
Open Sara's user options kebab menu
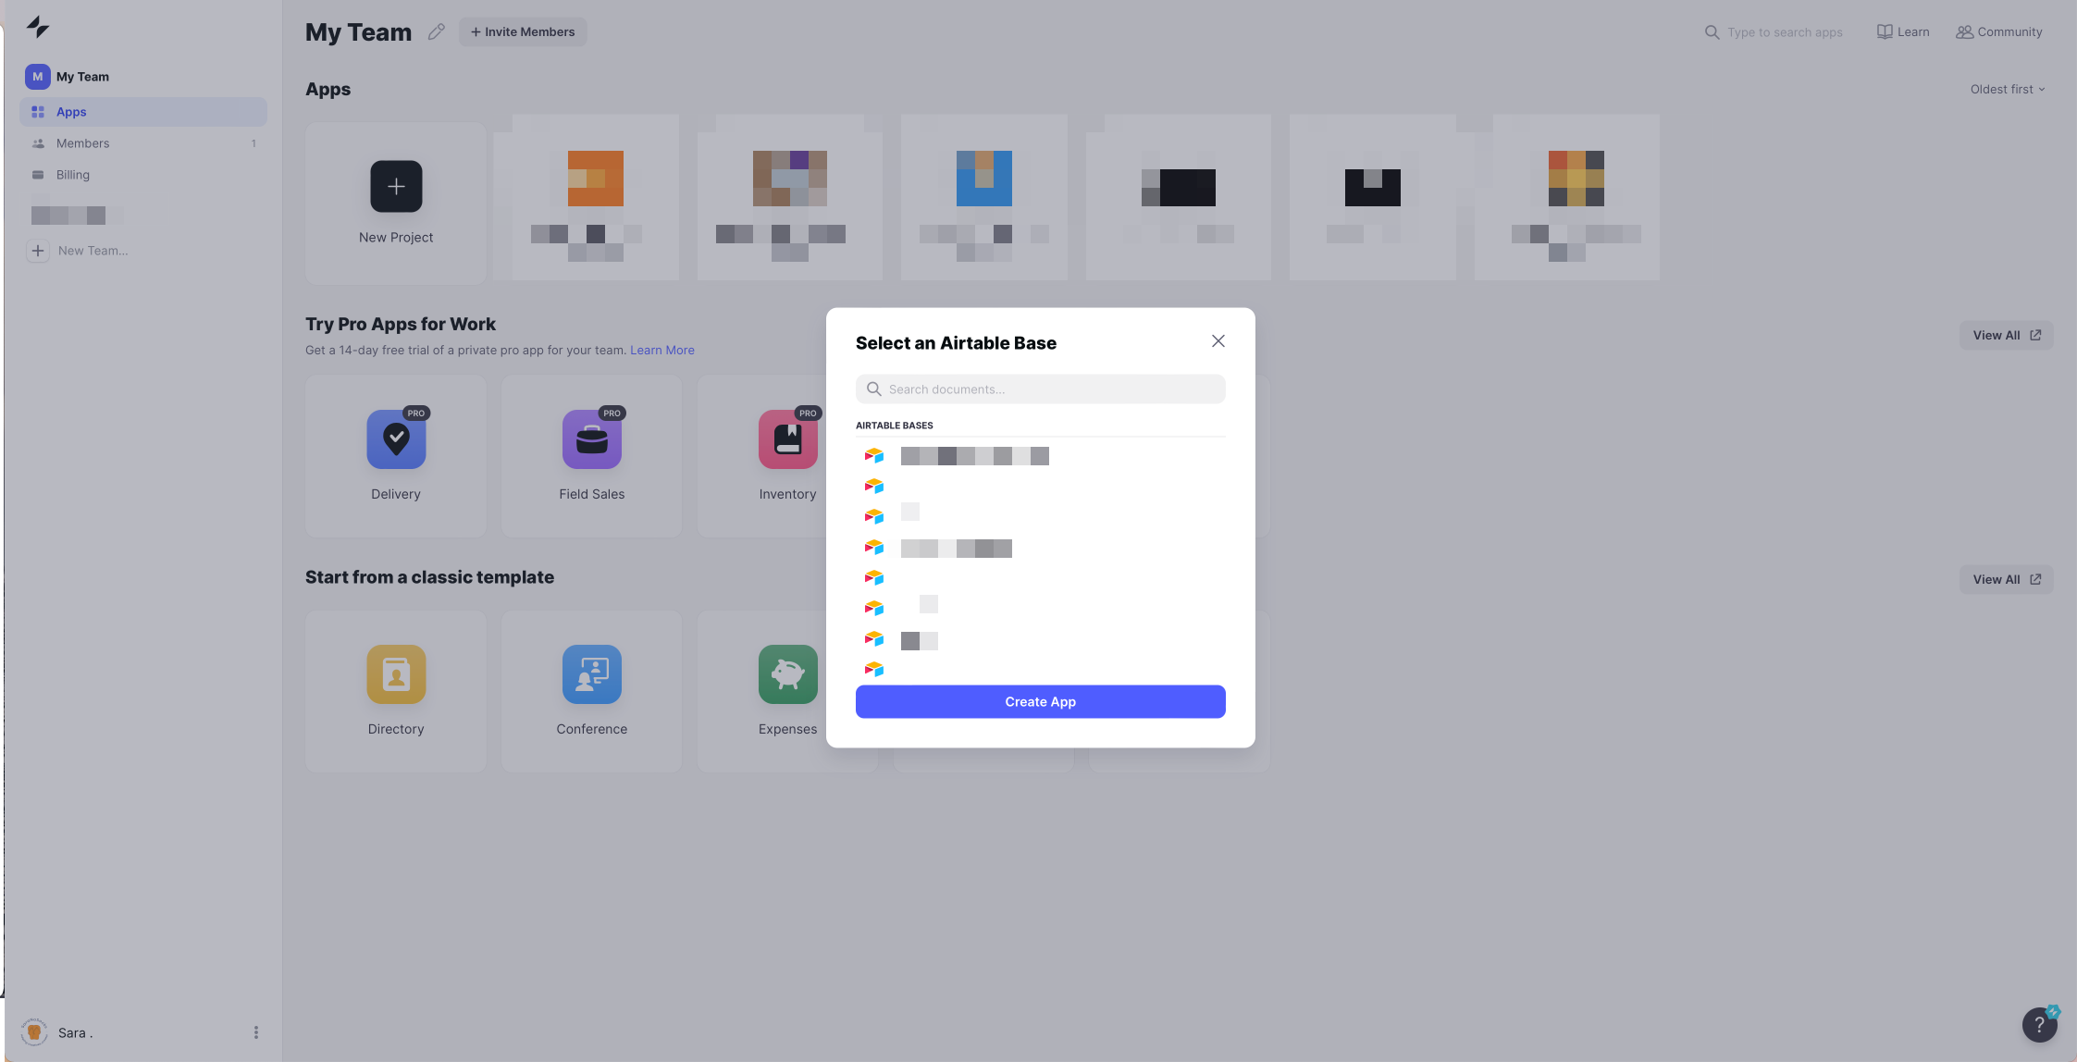(x=256, y=1032)
